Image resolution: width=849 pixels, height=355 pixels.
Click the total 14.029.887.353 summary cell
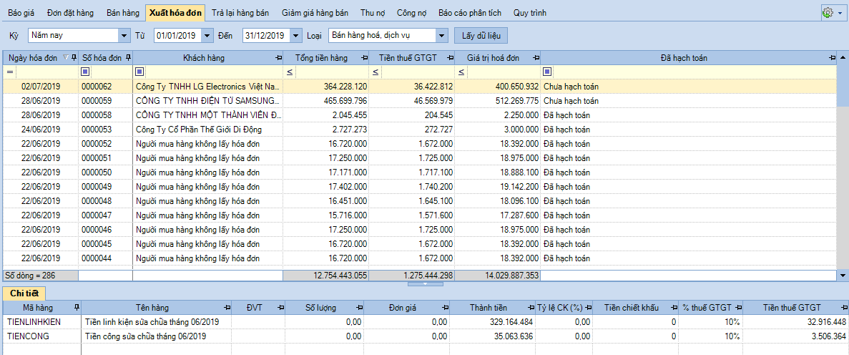498,276
